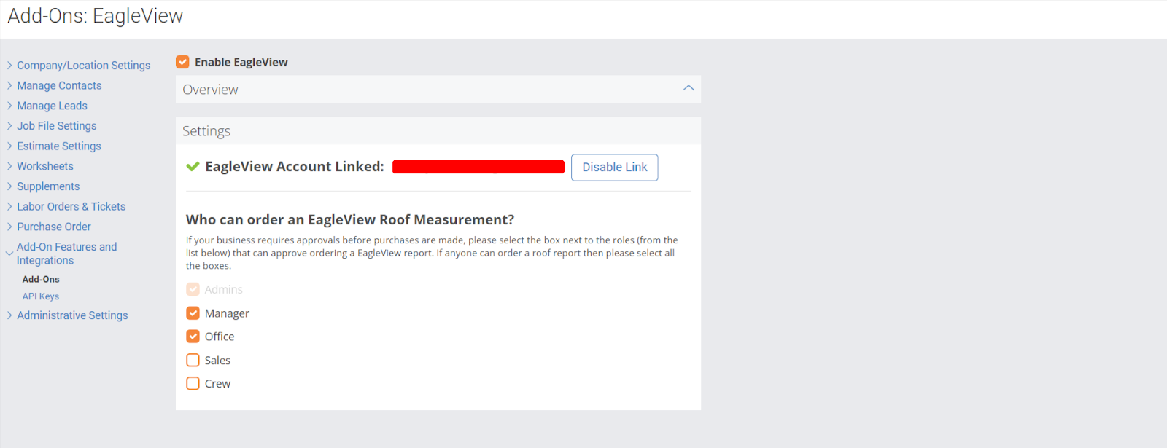The image size is (1167, 448).
Task: Click the Settings section header text
Action: tap(206, 131)
